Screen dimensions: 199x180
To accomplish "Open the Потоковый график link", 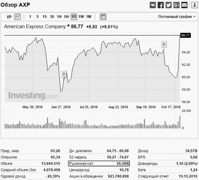I will 177,17.
